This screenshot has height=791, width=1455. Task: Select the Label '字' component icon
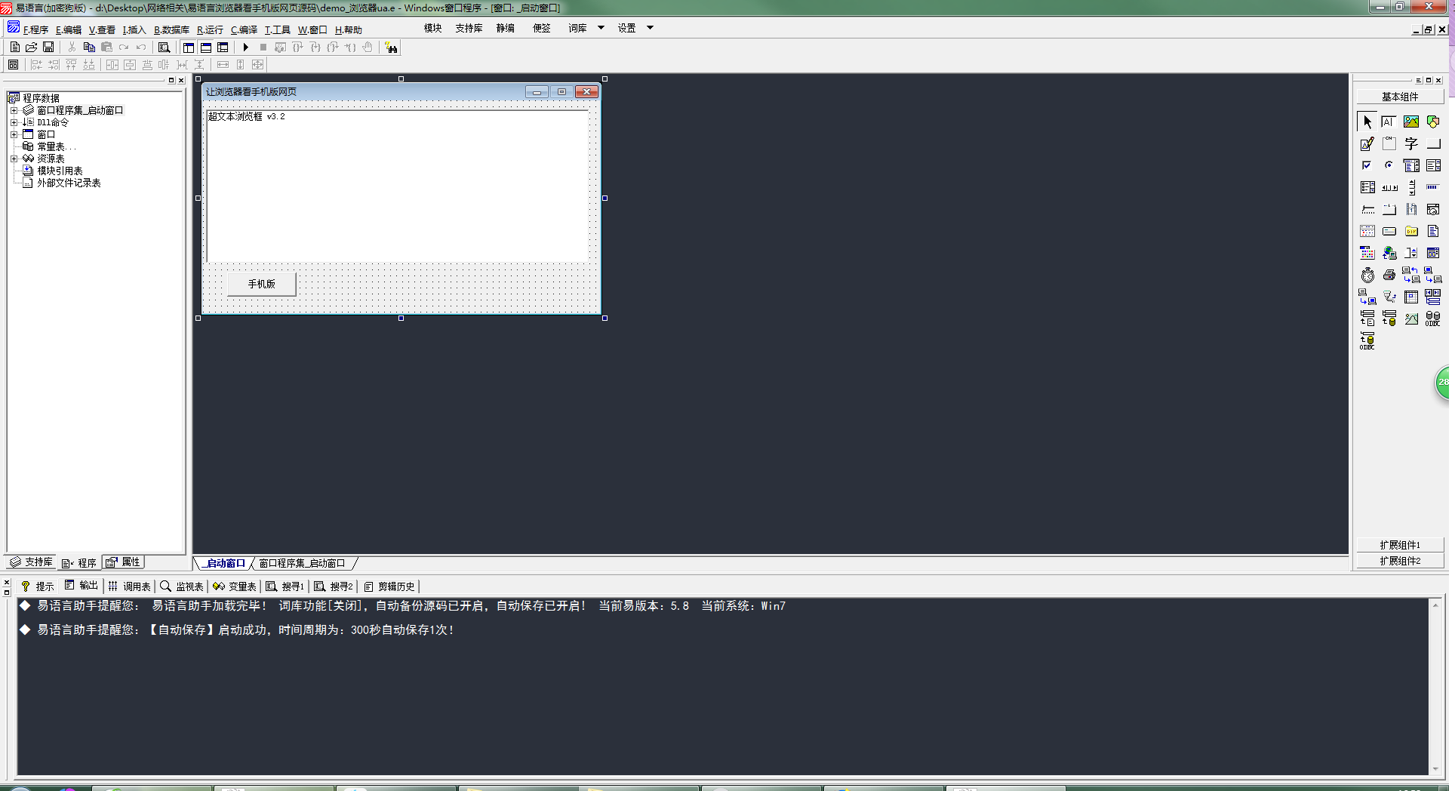pyautogui.click(x=1411, y=143)
